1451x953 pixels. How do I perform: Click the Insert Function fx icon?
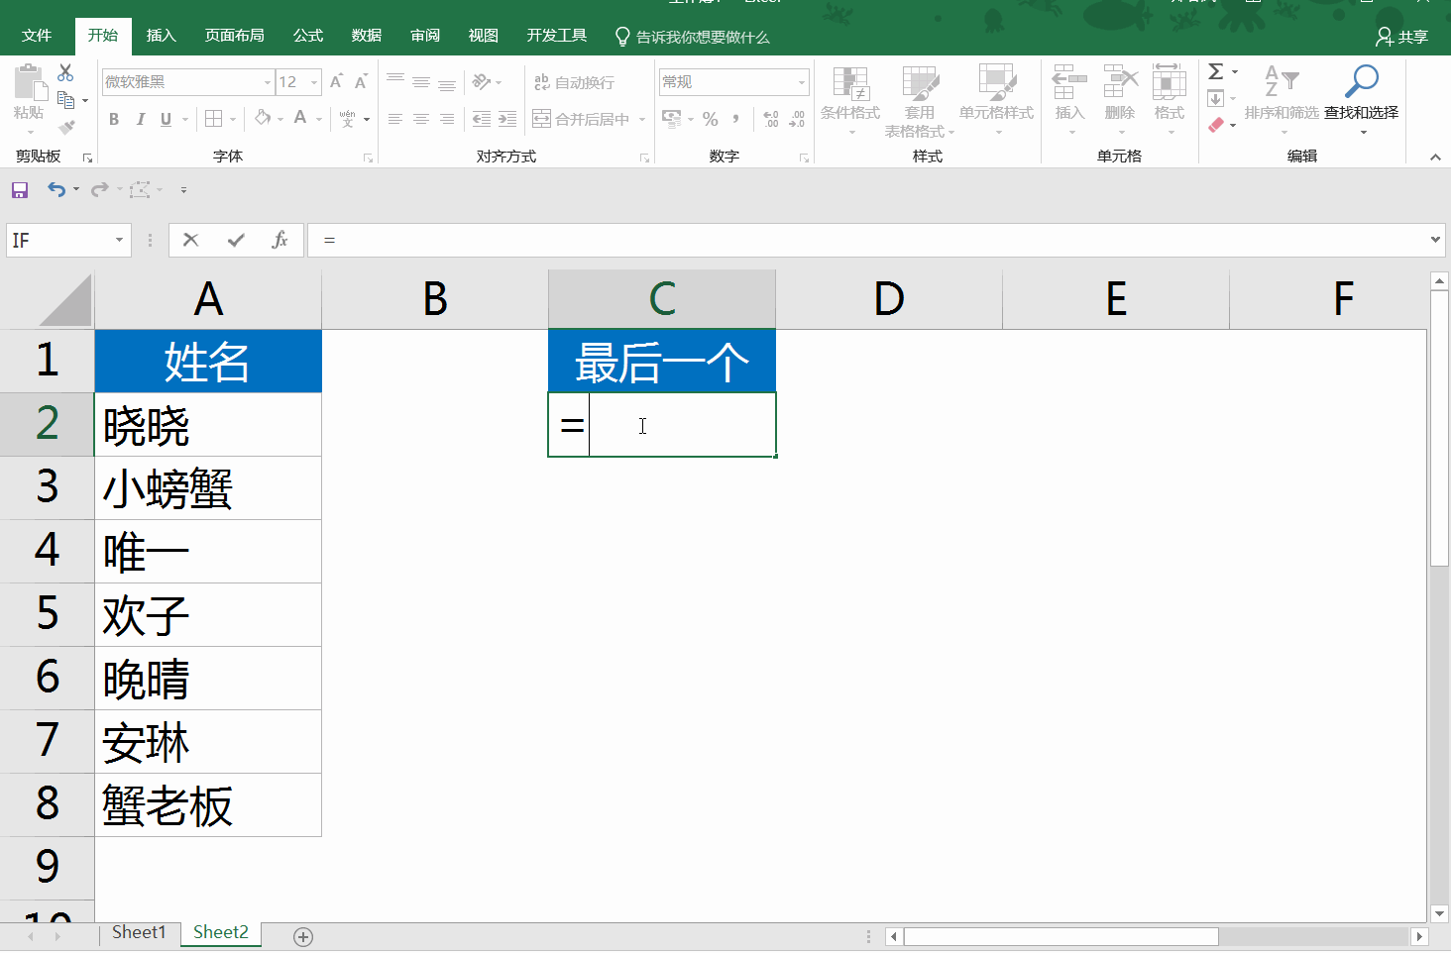tap(279, 240)
